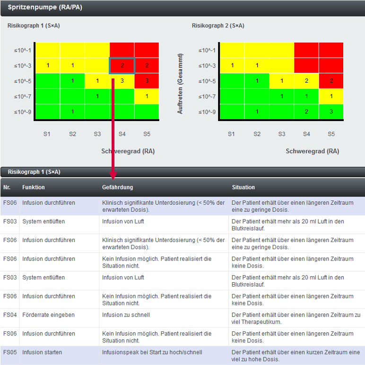Screen dimensions: 365x365
Task: Collapse the dark Risikograph 1 (S×A) table header bar
Action: click(182, 172)
